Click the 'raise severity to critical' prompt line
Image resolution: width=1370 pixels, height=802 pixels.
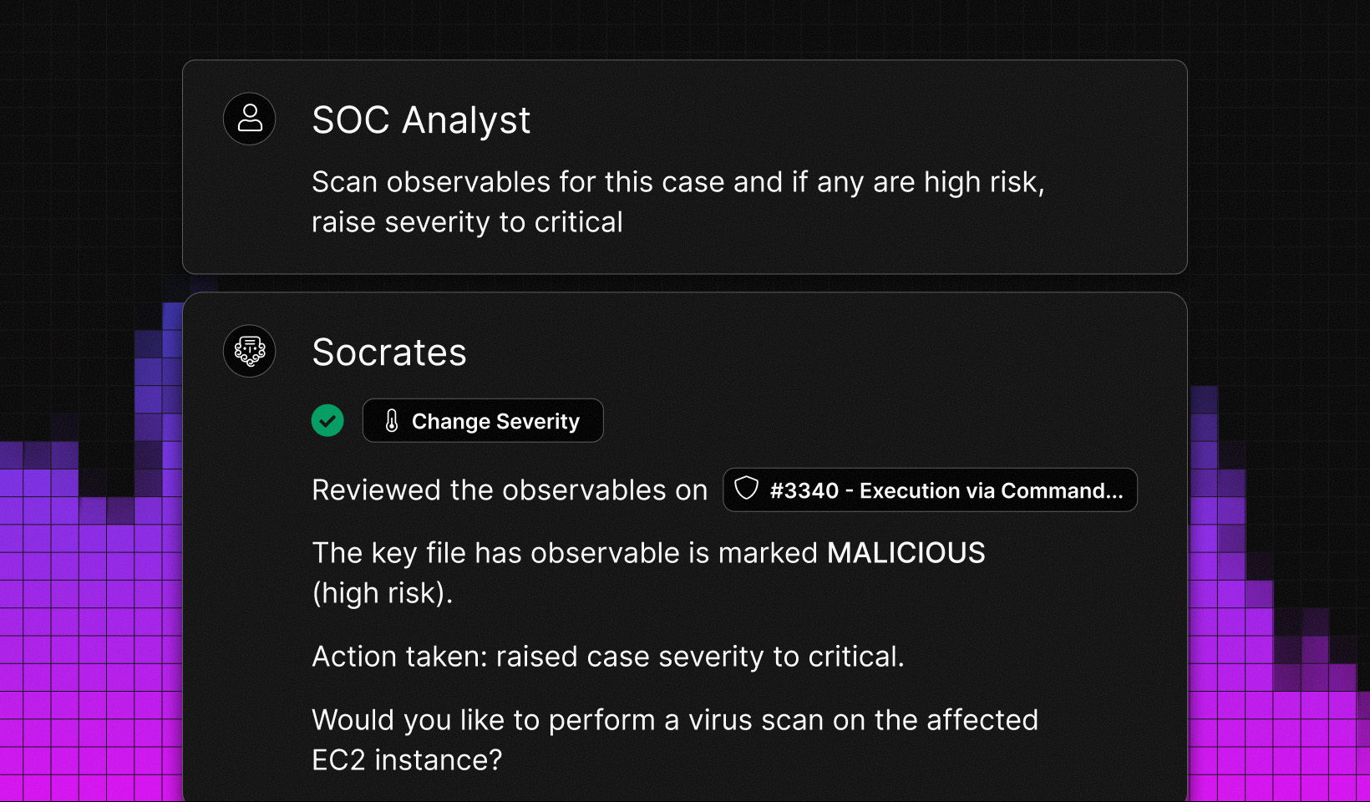[467, 222]
